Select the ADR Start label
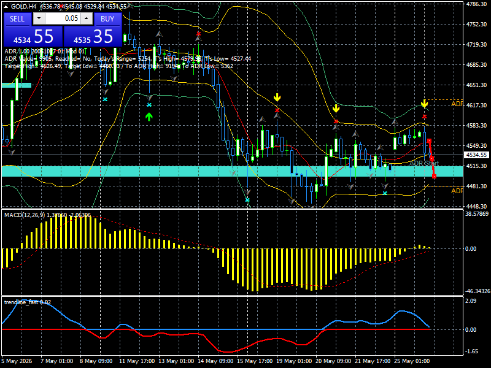491x368 pixels. (x=424, y=163)
